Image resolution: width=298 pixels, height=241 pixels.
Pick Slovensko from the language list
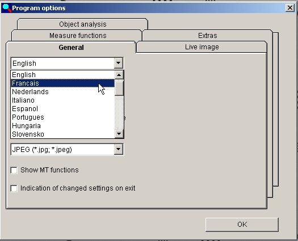coord(62,134)
